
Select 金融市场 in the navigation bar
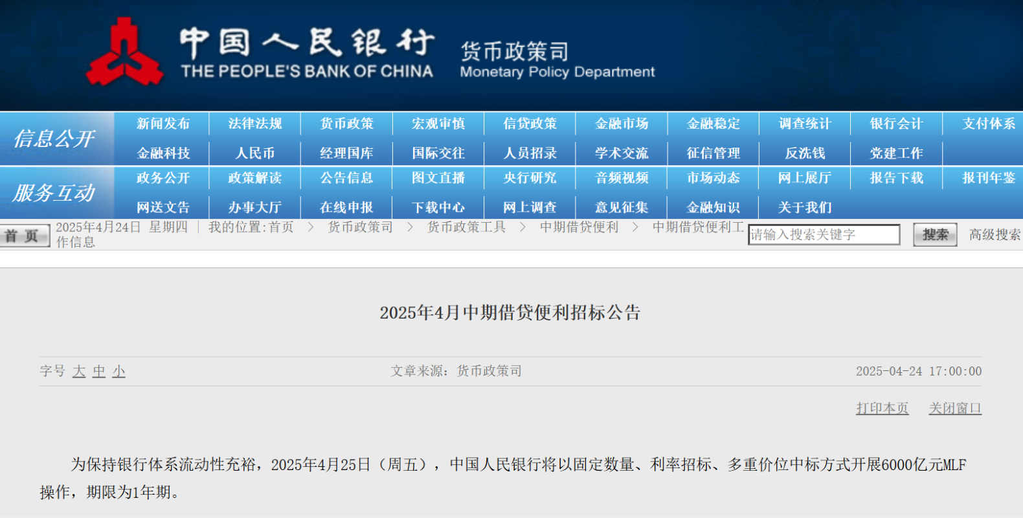[x=622, y=124]
